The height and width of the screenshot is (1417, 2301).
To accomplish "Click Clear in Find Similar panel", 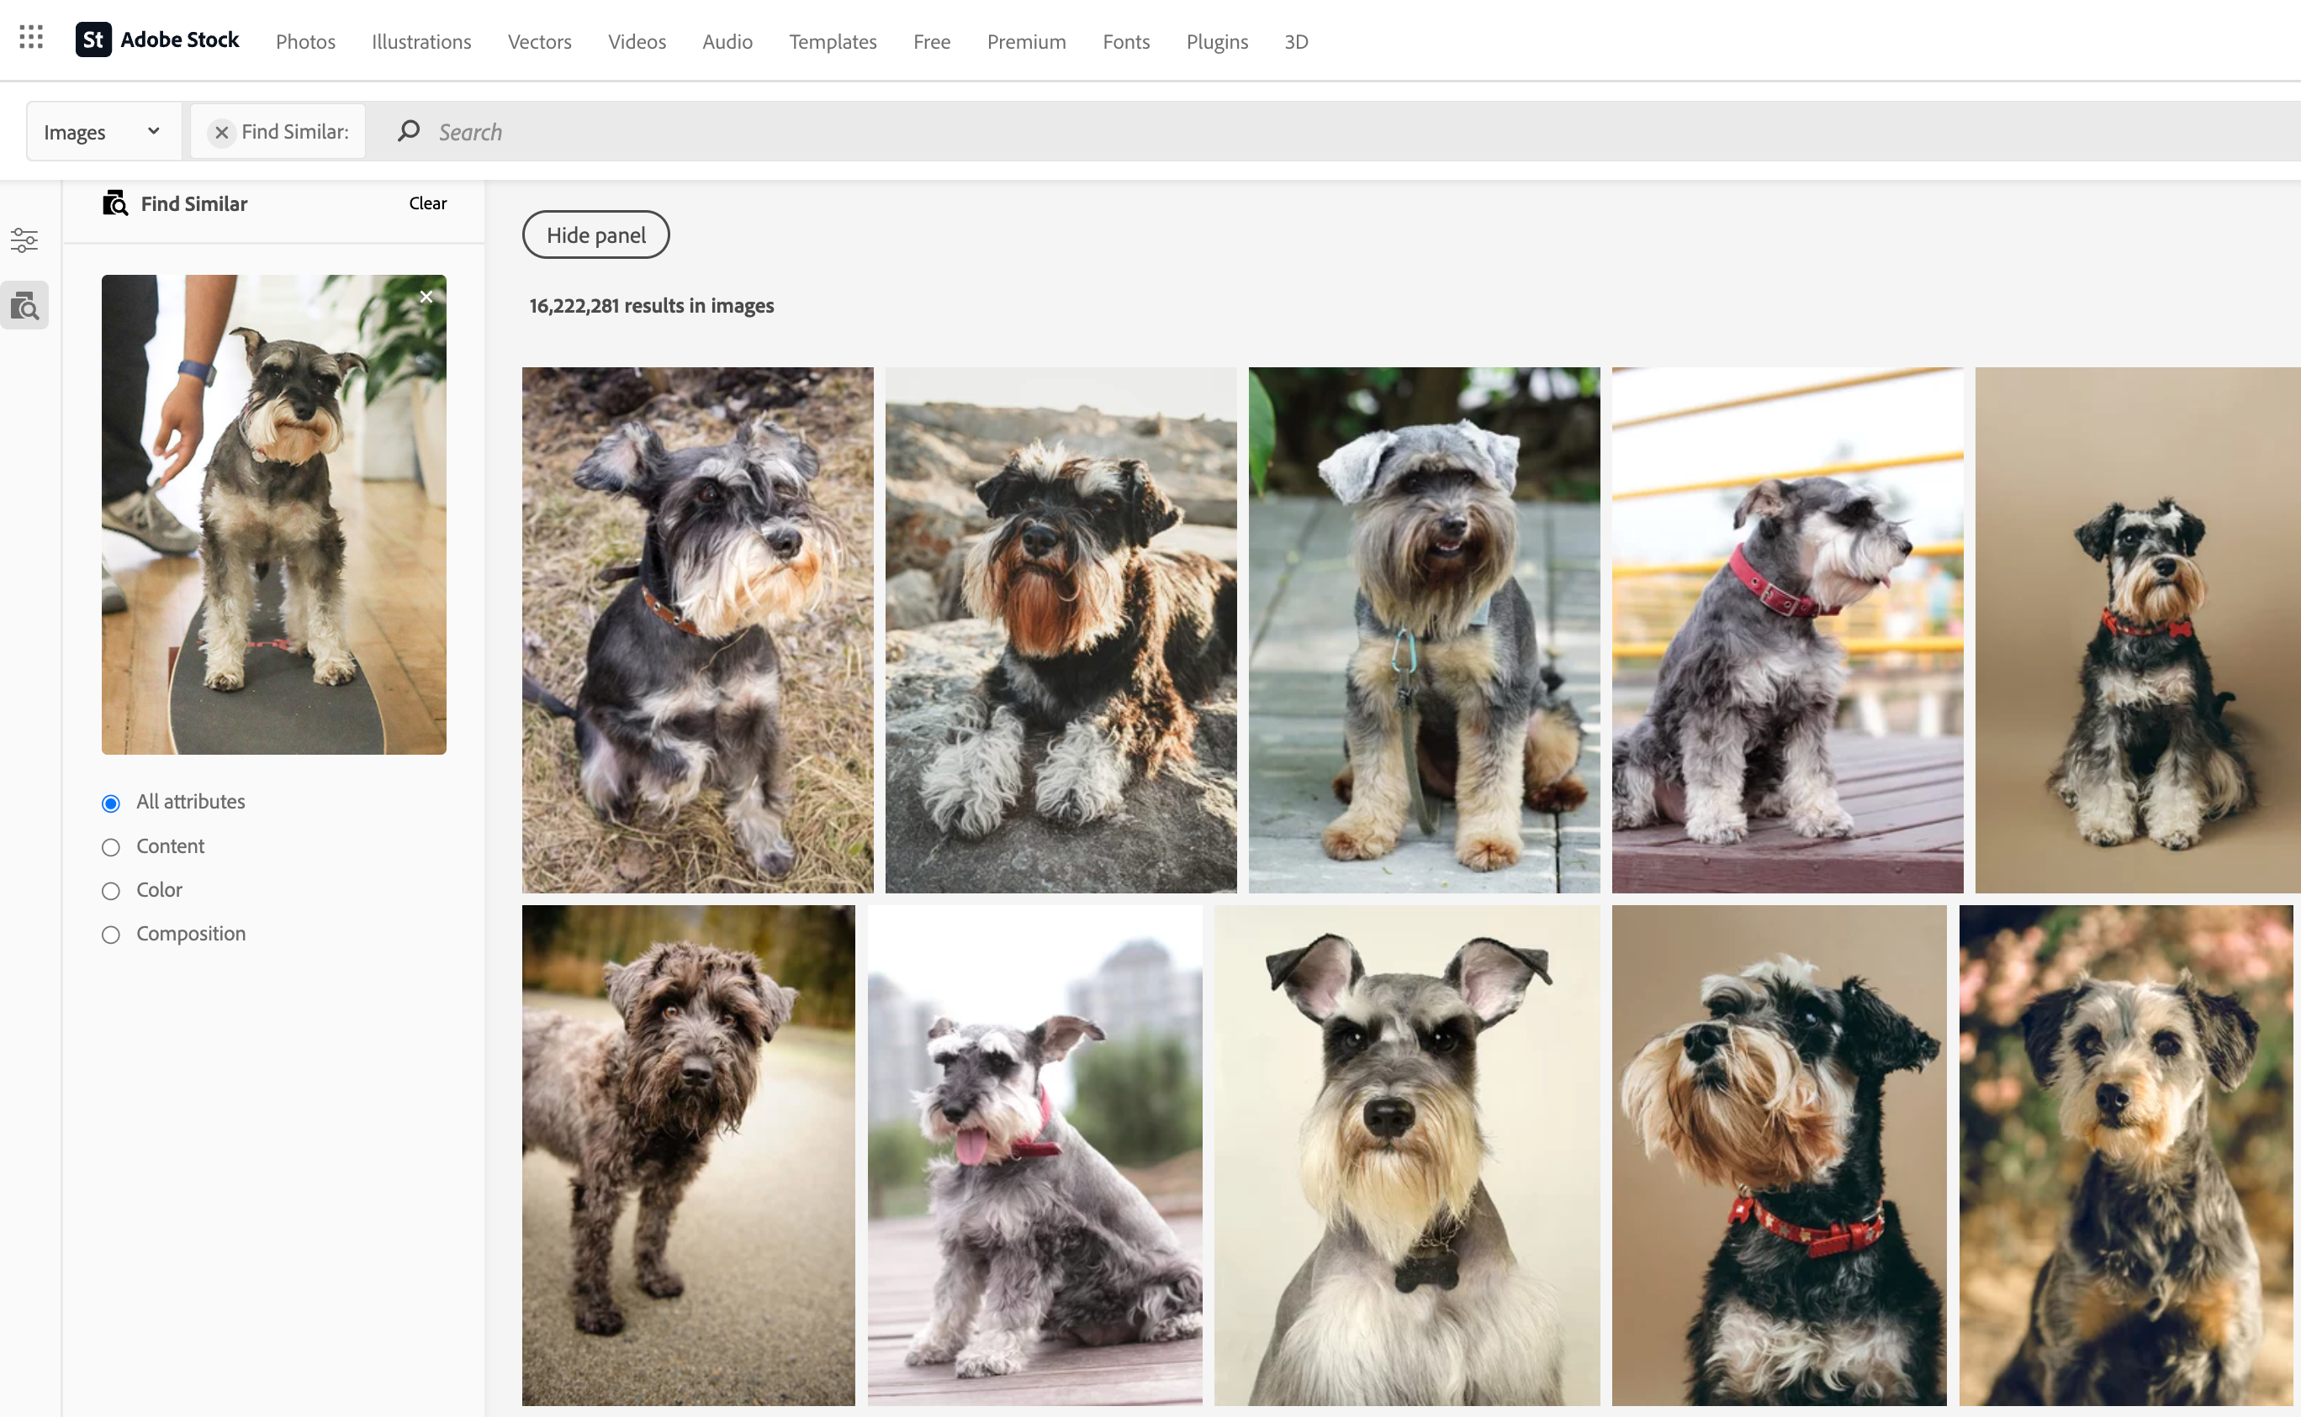I will pyautogui.click(x=427, y=203).
